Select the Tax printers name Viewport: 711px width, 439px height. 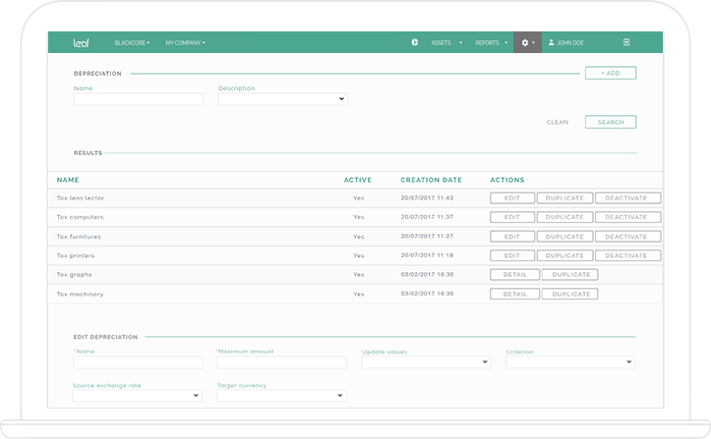point(76,255)
